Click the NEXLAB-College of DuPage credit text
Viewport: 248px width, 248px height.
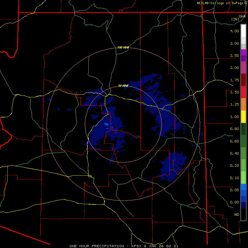tap(222, 3)
